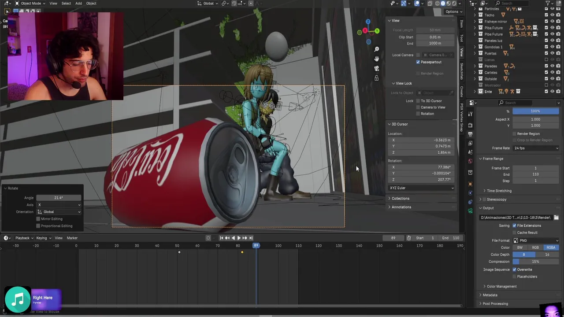
Task: Toggle X-ray icon in viewport header
Action: click(x=430, y=3)
